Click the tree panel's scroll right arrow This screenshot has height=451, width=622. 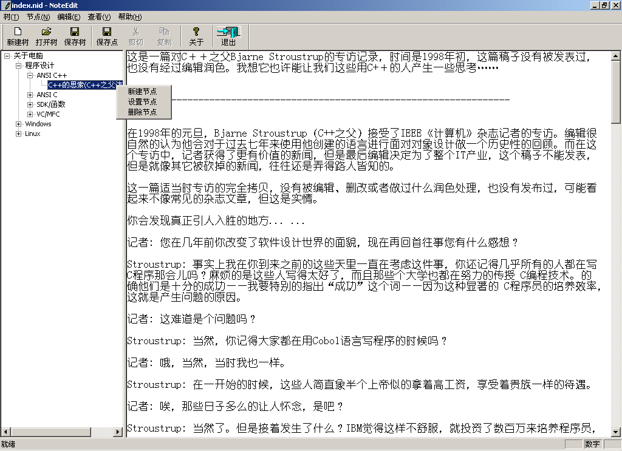pyautogui.click(x=118, y=432)
